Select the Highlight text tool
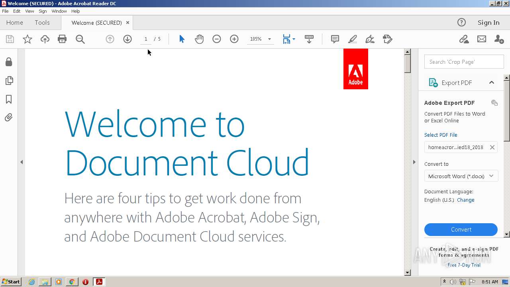 click(353, 39)
